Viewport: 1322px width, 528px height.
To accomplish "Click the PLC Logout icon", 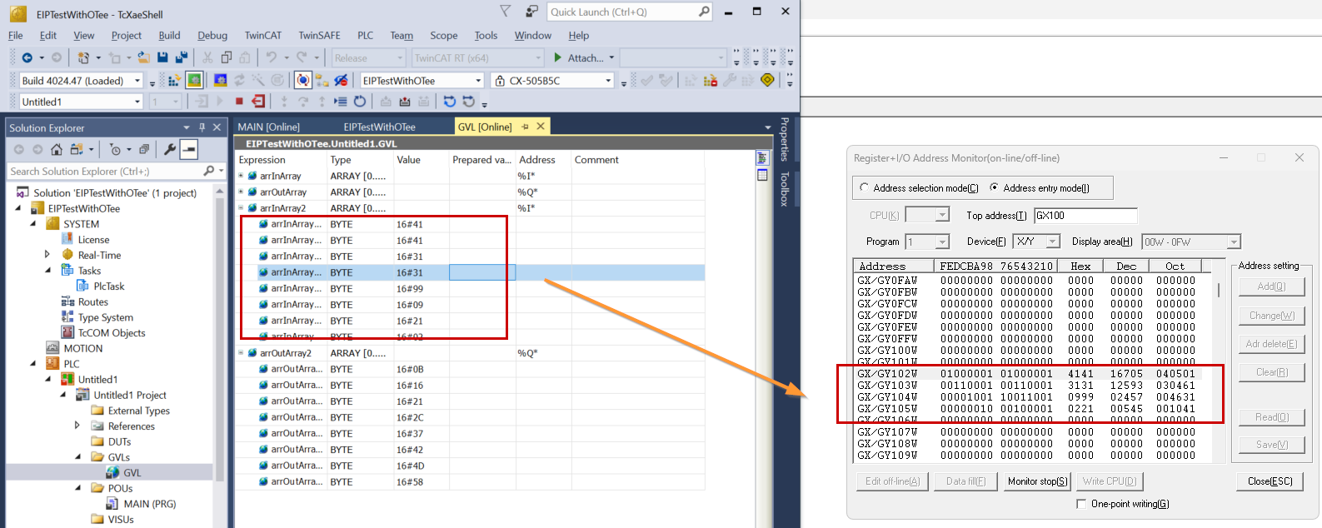I will (258, 102).
